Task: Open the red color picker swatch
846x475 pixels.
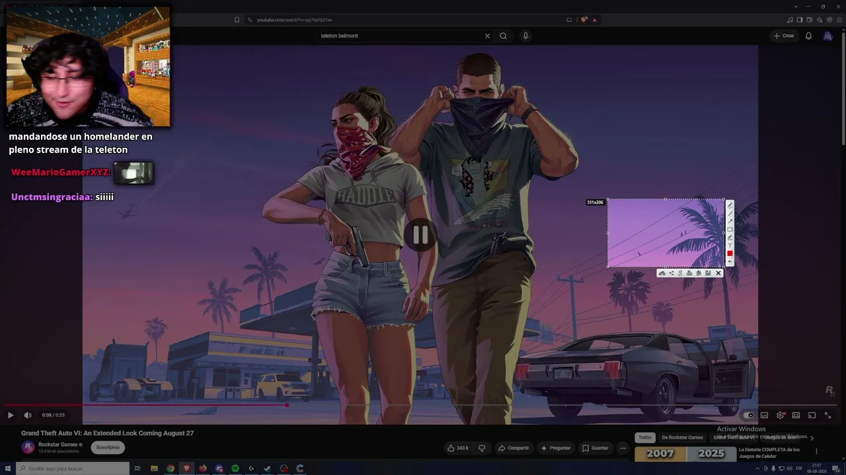Action: pos(730,253)
